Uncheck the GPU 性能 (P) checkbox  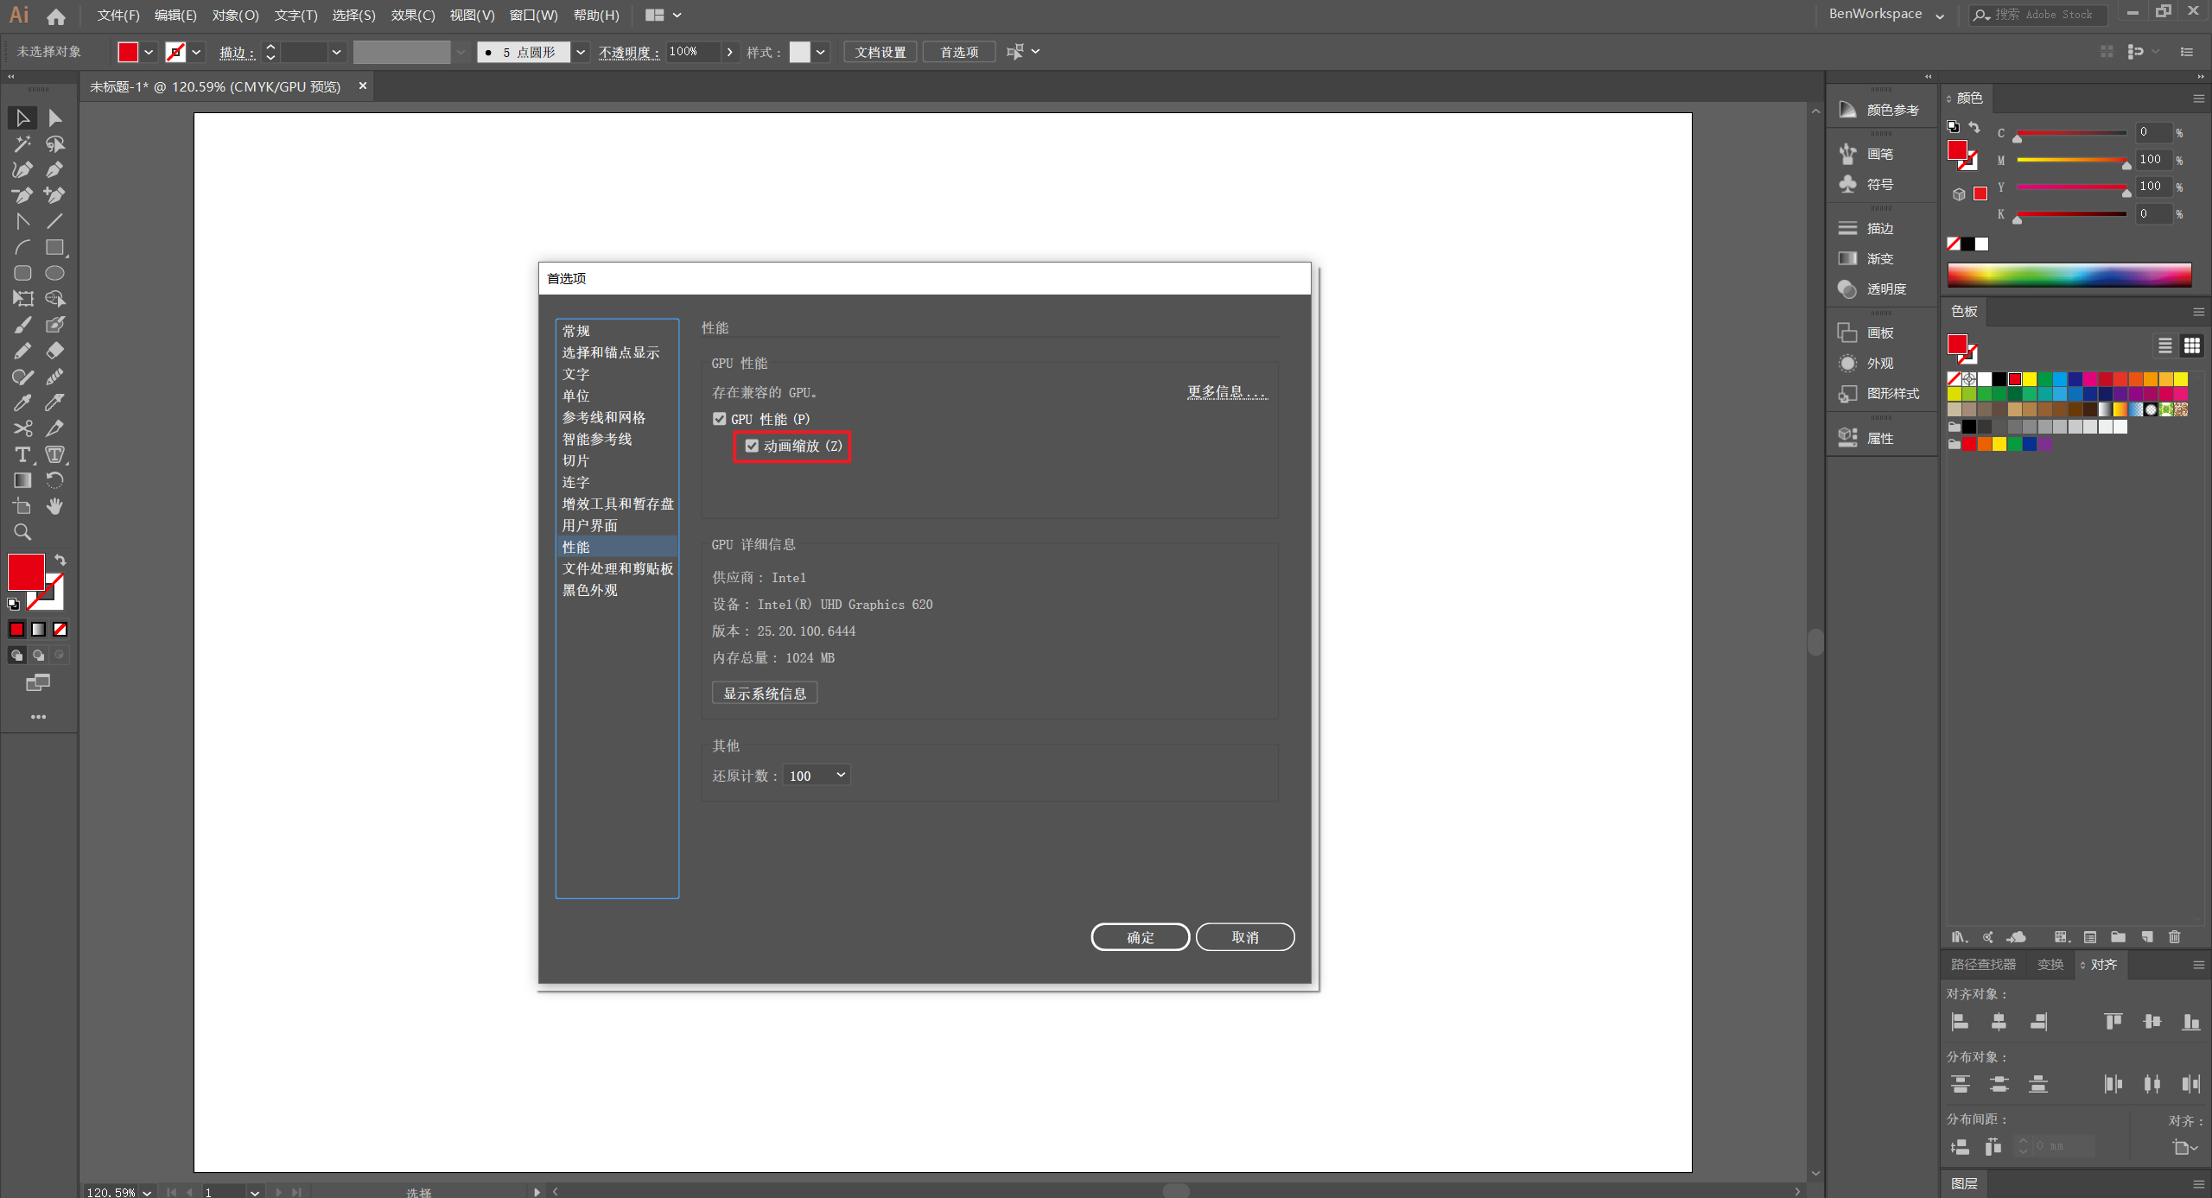coord(720,419)
